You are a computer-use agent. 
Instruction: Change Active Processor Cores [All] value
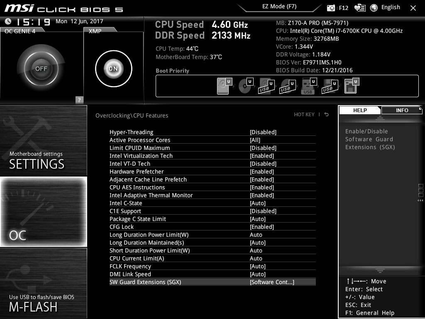coord(255,140)
